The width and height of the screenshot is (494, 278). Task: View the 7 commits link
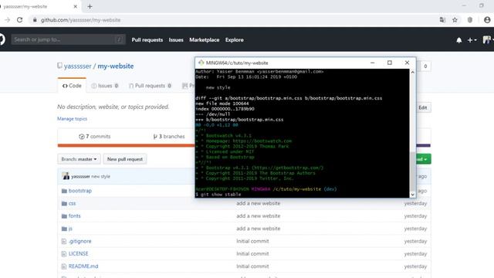(x=94, y=137)
